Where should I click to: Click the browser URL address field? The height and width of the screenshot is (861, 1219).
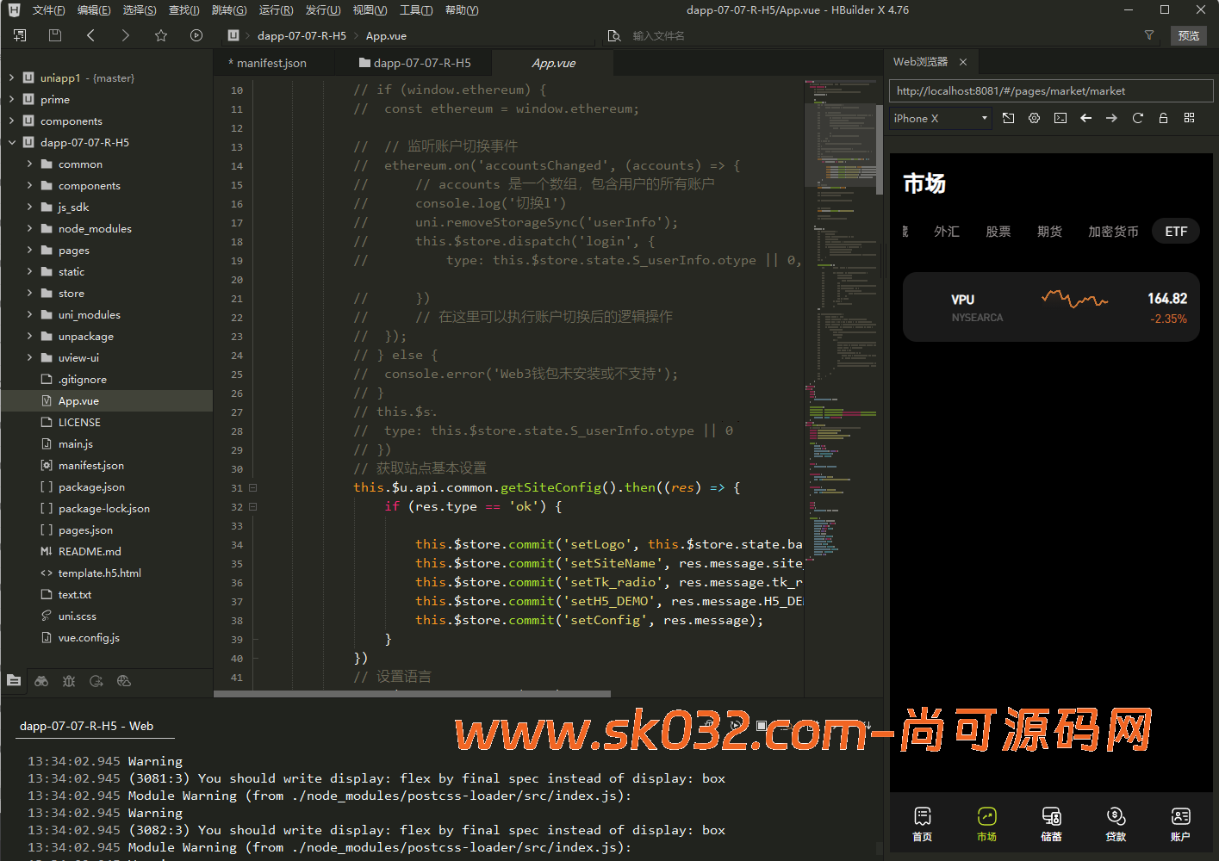click(x=1050, y=90)
